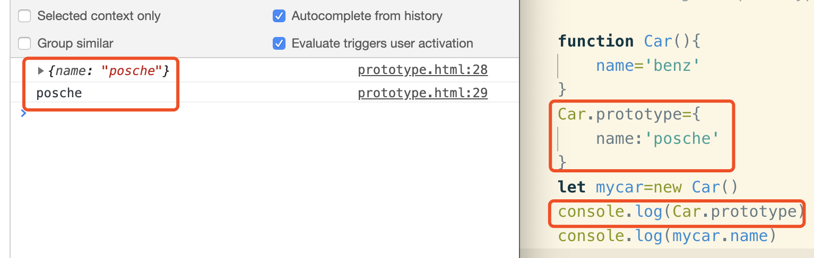
Task: Click the closing brace of the prototype object
Action: coord(562,161)
